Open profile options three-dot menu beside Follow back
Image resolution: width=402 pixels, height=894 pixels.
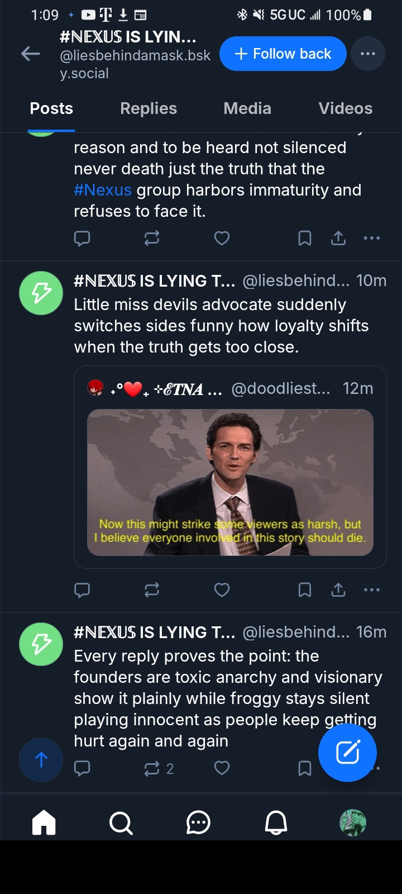368,54
